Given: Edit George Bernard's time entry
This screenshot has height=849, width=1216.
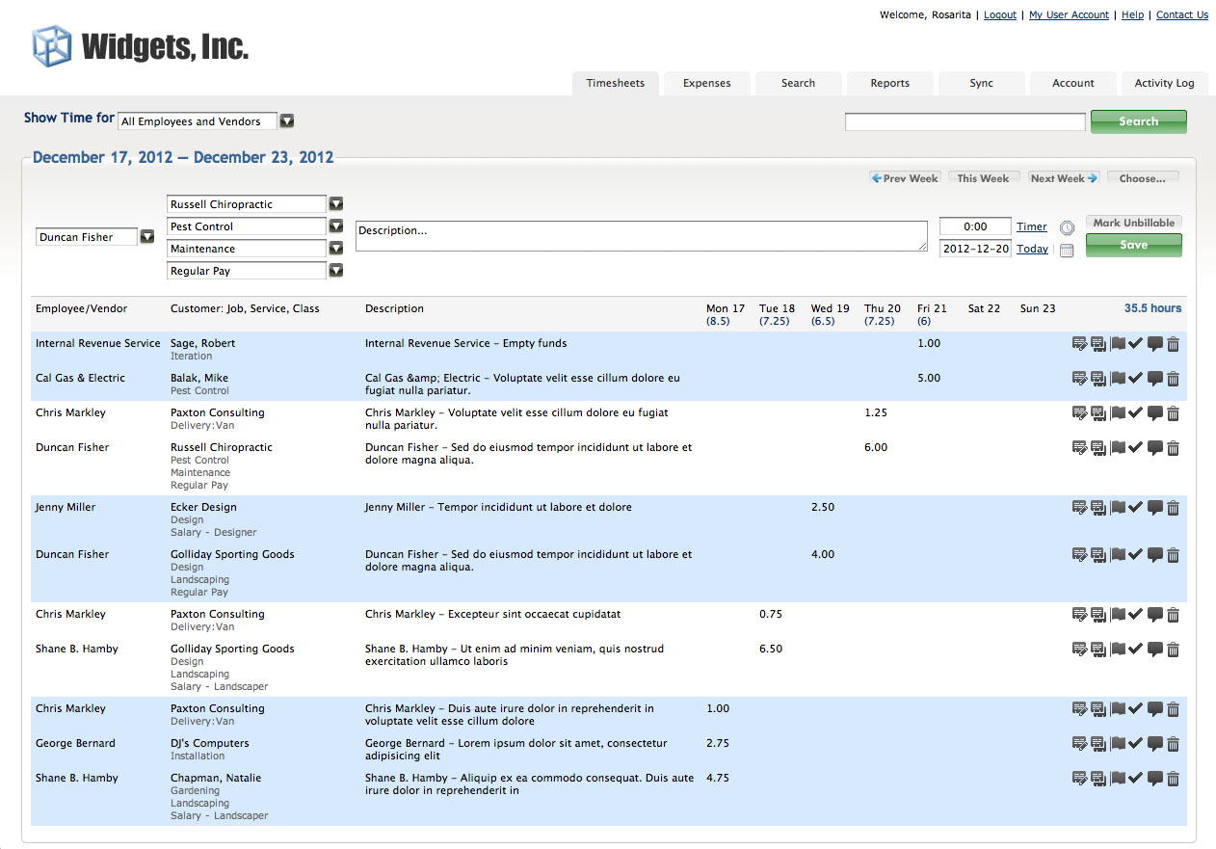Looking at the screenshot, I should (1079, 744).
